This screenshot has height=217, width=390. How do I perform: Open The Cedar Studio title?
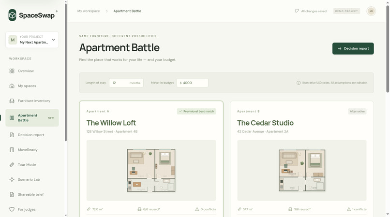tap(265, 123)
